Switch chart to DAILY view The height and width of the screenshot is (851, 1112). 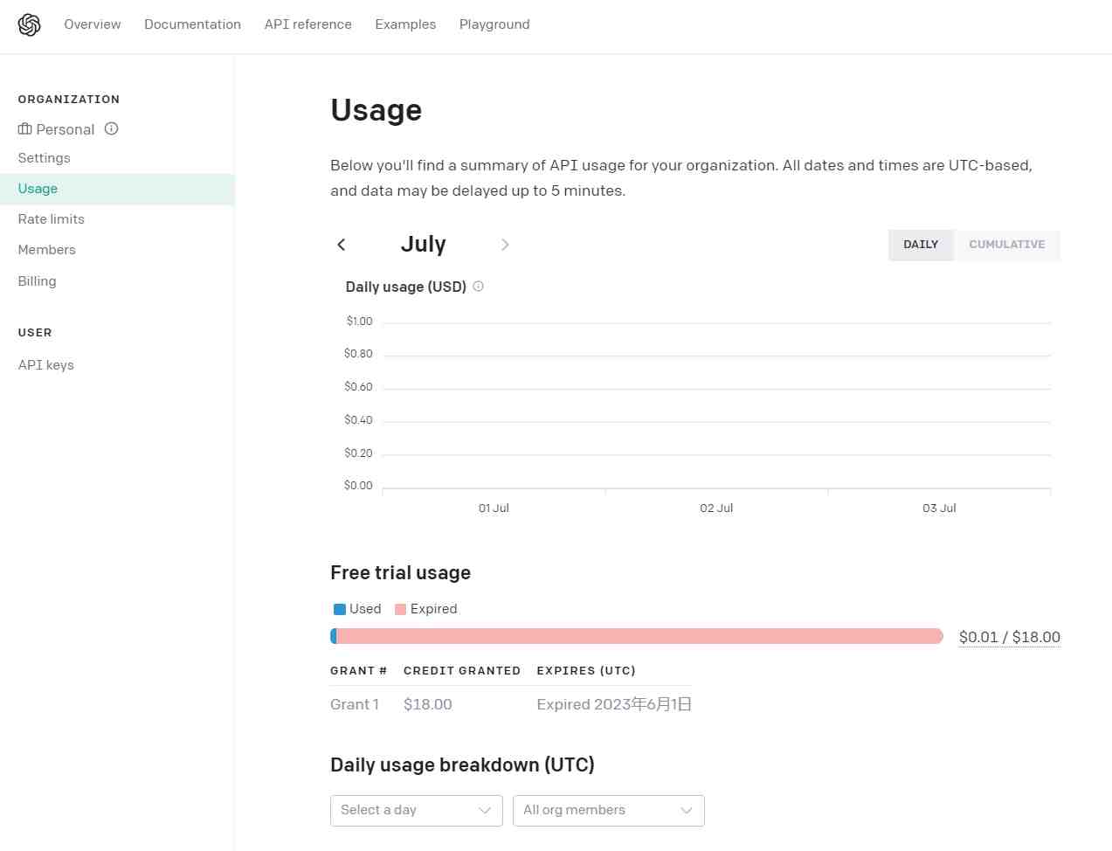point(921,245)
